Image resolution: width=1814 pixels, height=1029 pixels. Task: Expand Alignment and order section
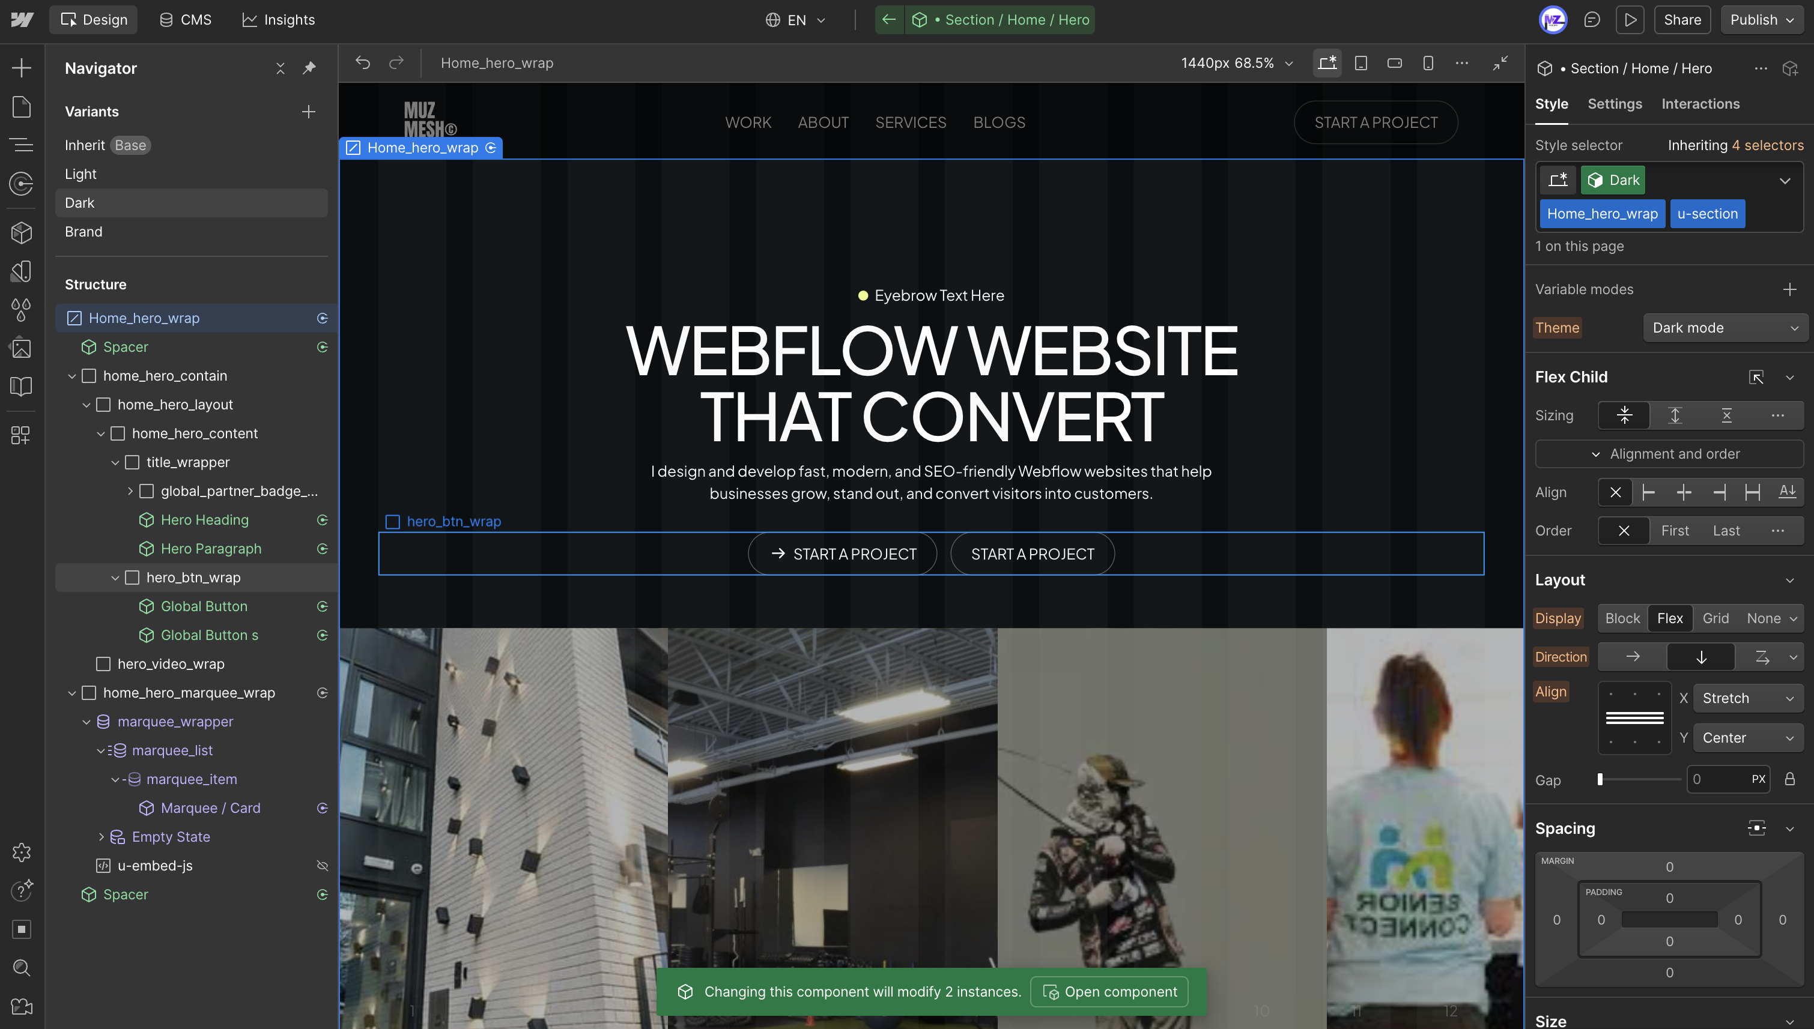[1669, 454]
